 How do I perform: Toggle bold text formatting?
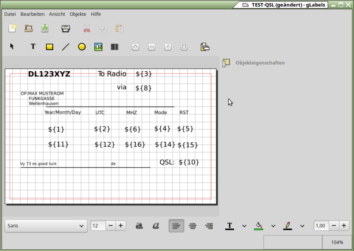(x=139, y=226)
